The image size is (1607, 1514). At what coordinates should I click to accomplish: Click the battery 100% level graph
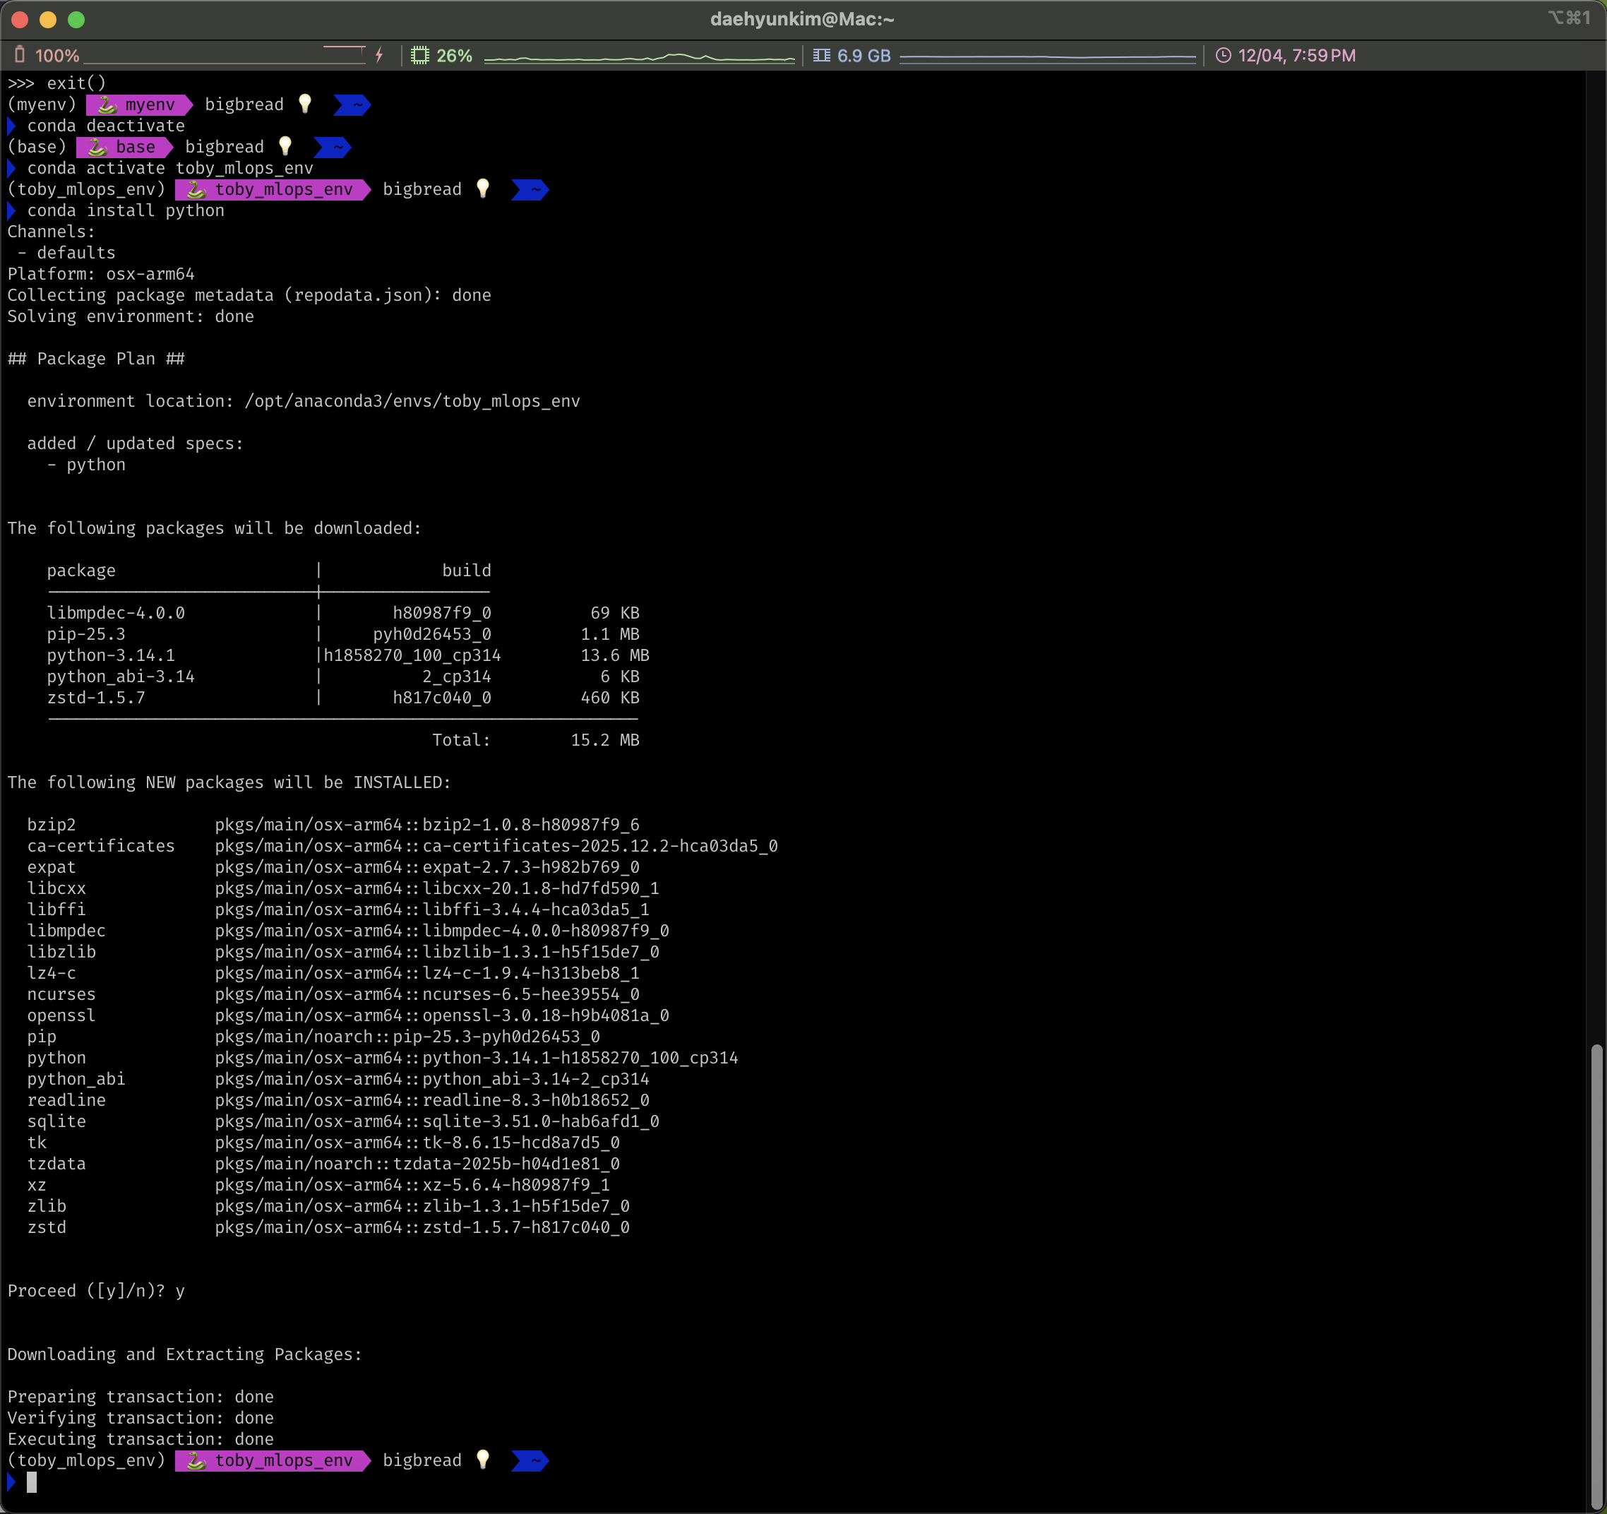click(x=224, y=56)
